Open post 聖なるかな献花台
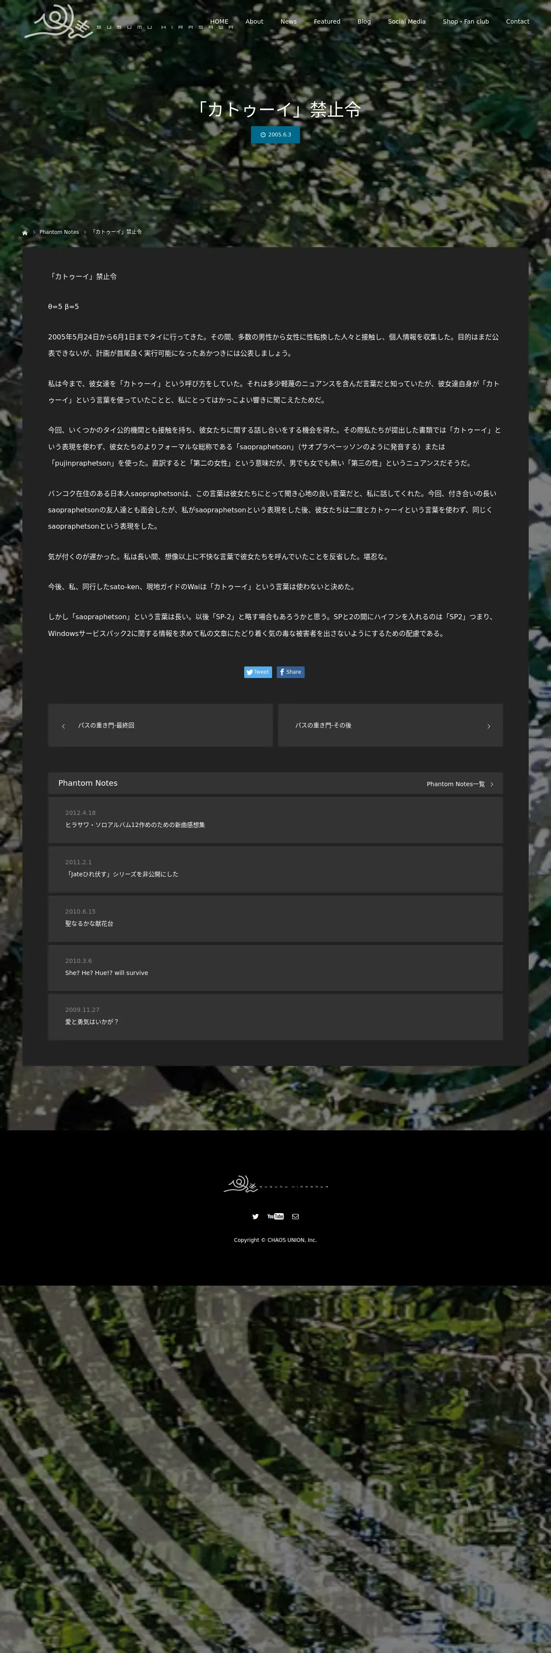Viewport: 551px width, 1653px height. (89, 923)
